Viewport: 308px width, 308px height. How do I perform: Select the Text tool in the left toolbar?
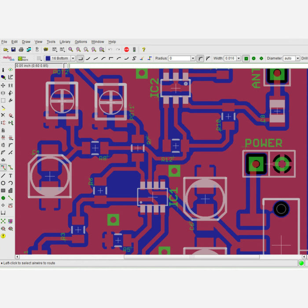click(x=11, y=176)
